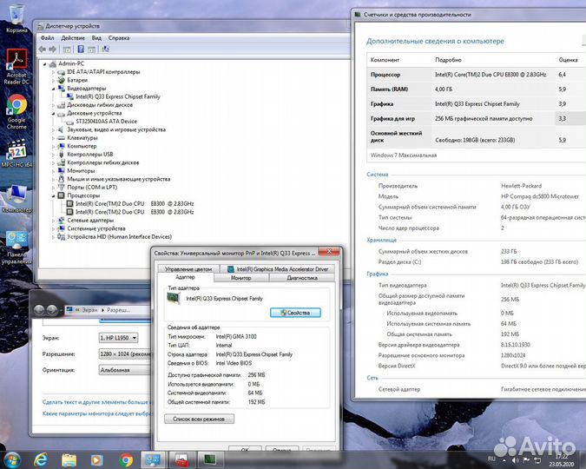Switch to the Диагностика tab
This screenshot has width=586, height=469.
pyautogui.click(x=302, y=278)
